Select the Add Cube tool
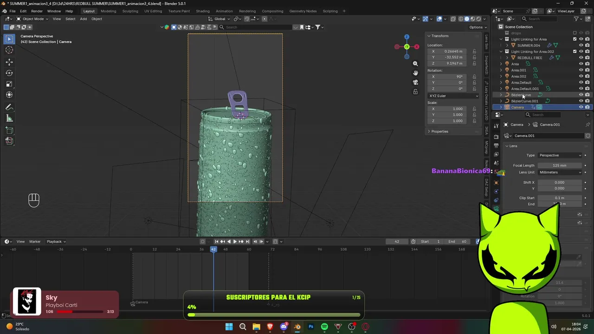This screenshot has height=334, width=594. [x=9, y=130]
